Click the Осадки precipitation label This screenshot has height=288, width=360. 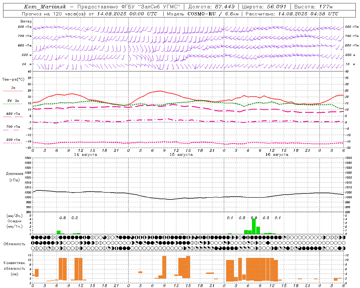(x=15, y=221)
